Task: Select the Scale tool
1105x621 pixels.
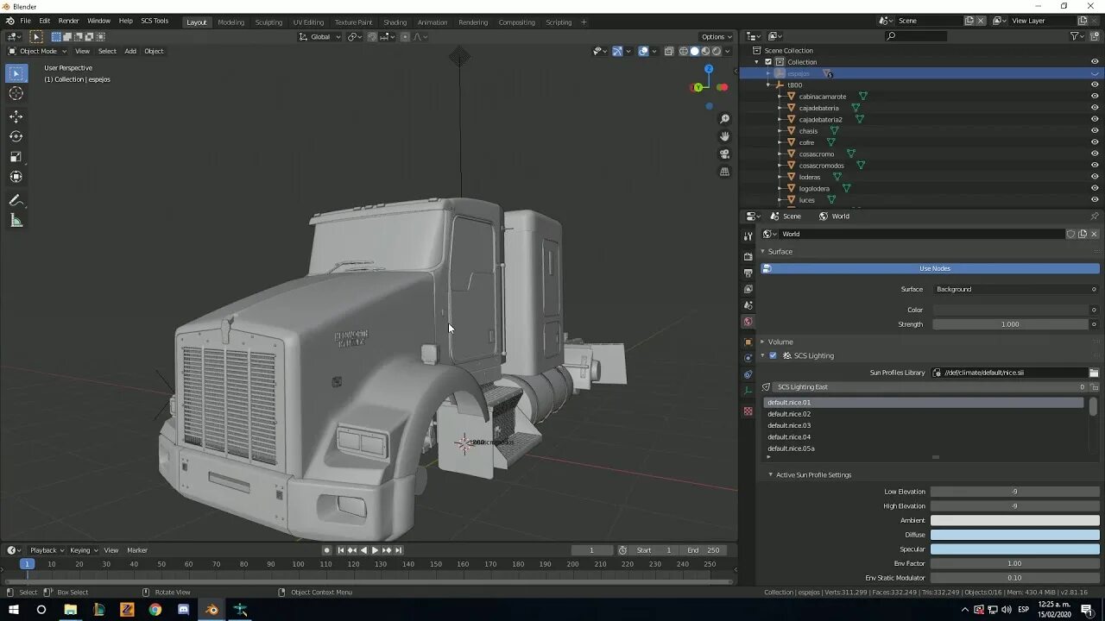Action: coord(16,157)
